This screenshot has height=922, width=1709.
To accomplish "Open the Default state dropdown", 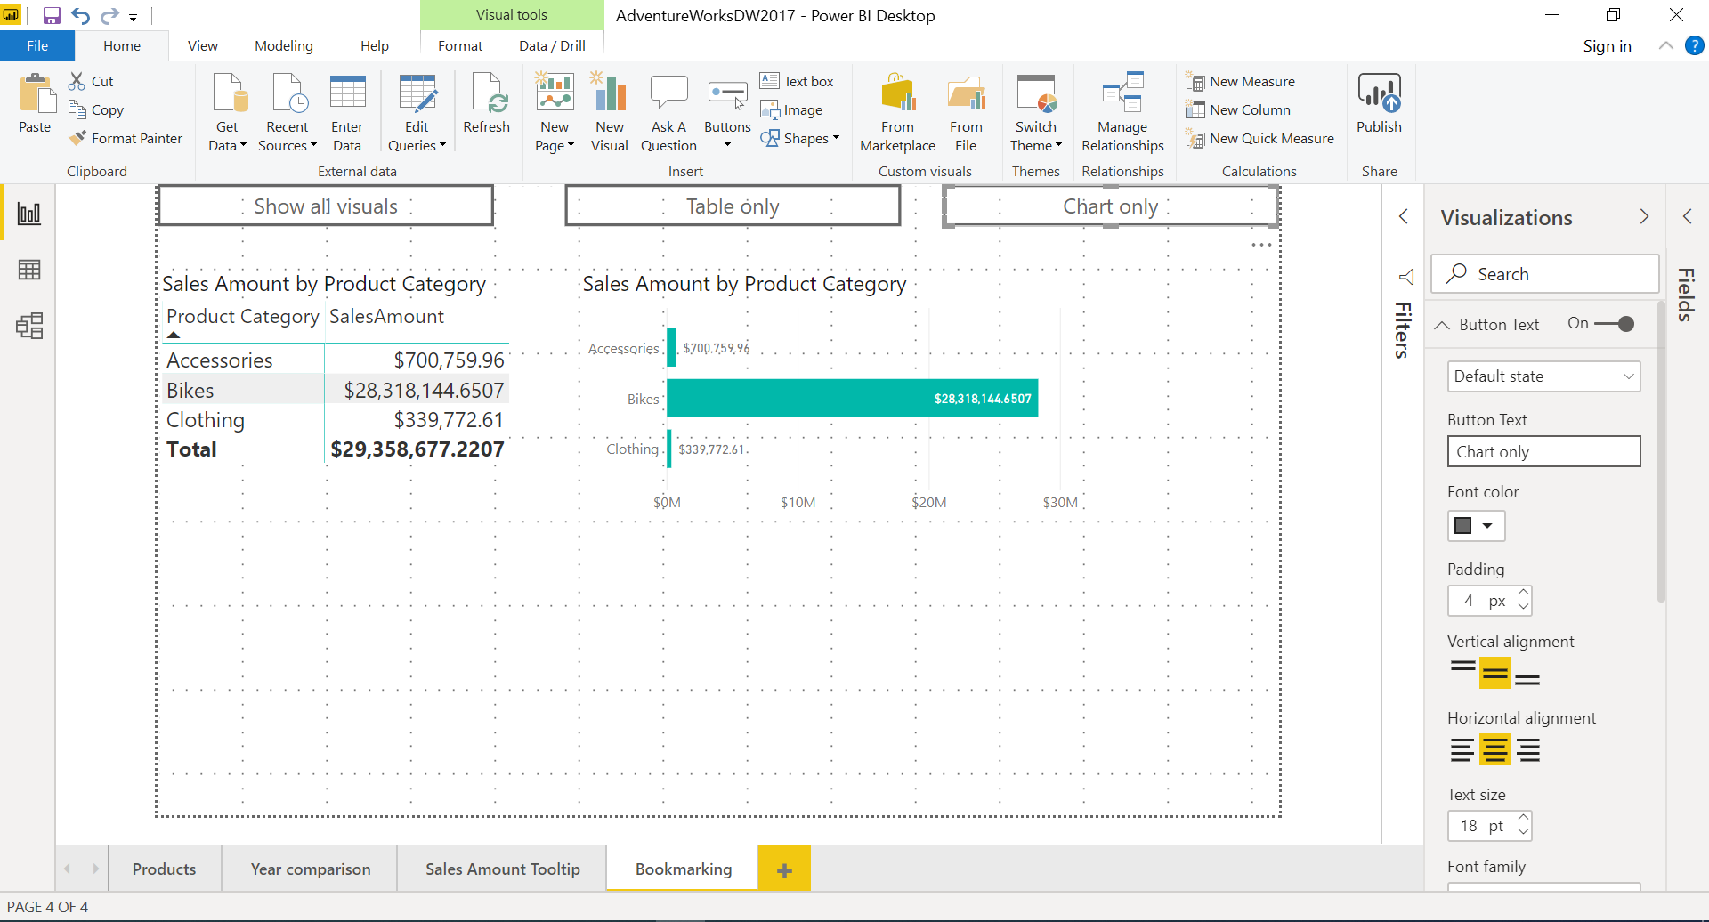I will coord(1543,376).
